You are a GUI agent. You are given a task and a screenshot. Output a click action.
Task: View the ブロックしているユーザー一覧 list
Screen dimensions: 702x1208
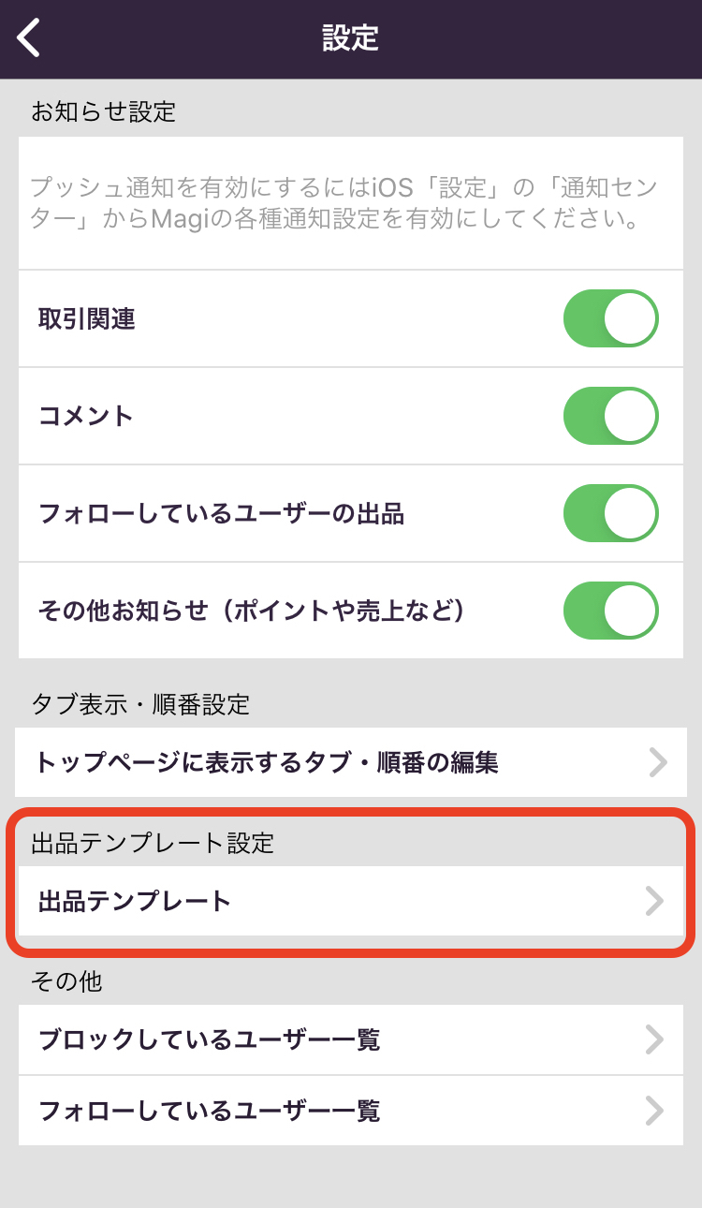tap(210, 1039)
